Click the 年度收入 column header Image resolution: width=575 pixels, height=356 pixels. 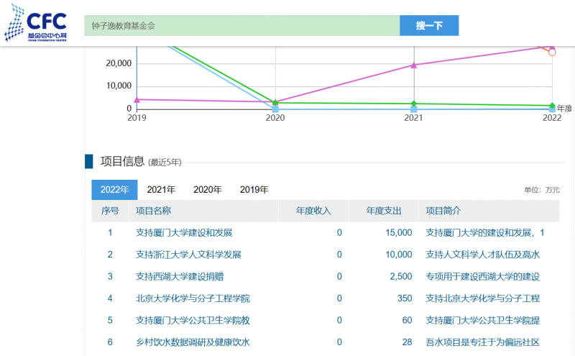pos(313,211)
